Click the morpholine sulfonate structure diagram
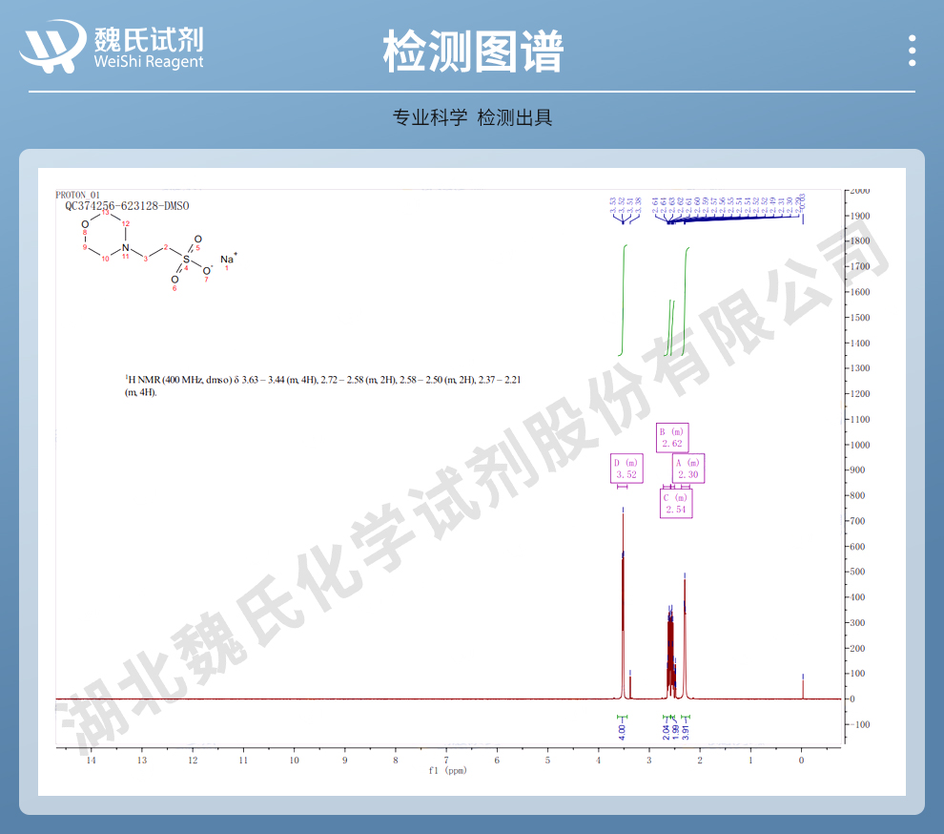 [159, 252]
